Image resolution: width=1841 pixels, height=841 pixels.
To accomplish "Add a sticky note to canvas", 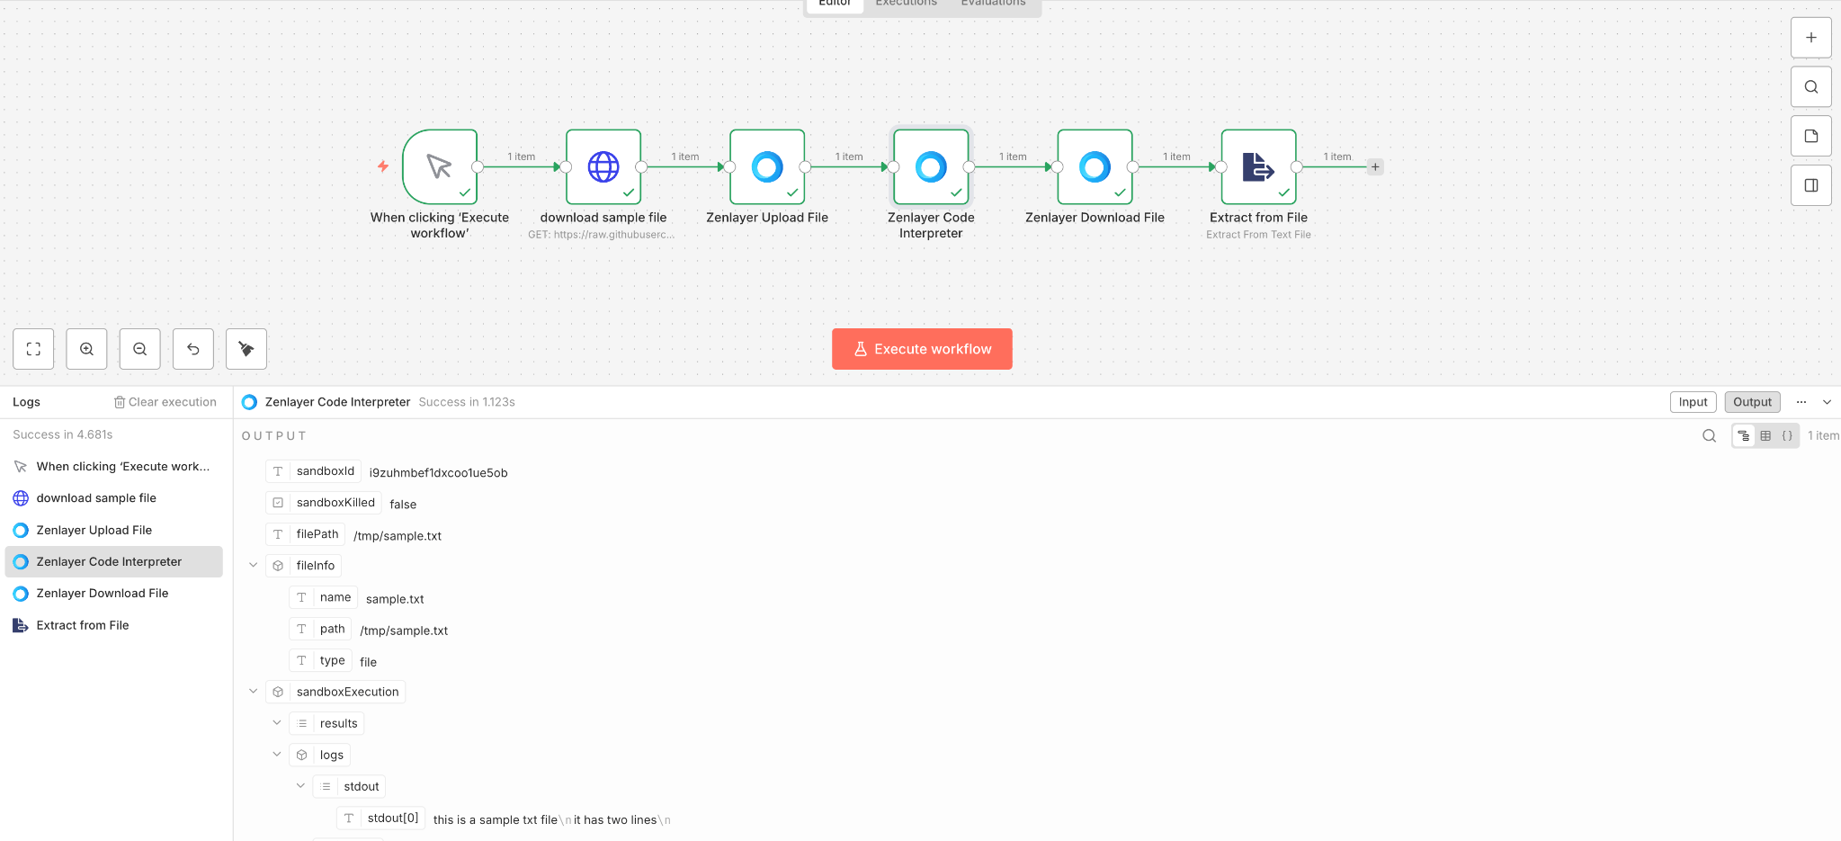I will coord(1810,136).
